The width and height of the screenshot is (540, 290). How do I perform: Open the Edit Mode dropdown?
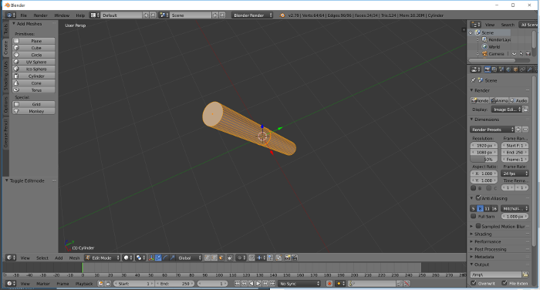[x=103, y=258]
